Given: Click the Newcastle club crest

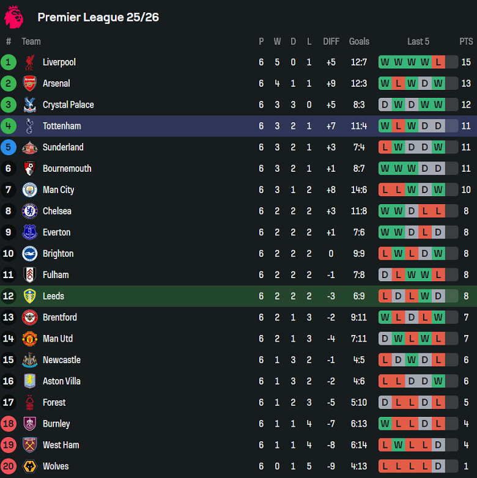Looking at the screenshot, I should [x=29, y=360].
